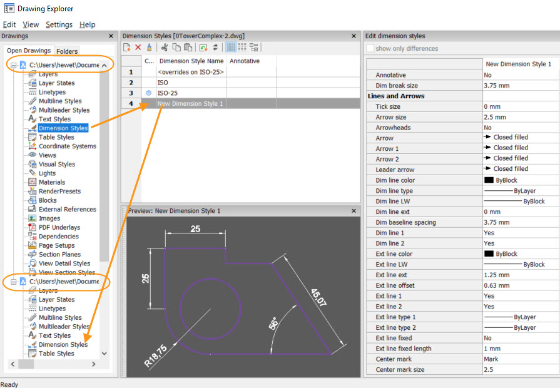Click the Cut scissors icon

(x=165, y=47)
